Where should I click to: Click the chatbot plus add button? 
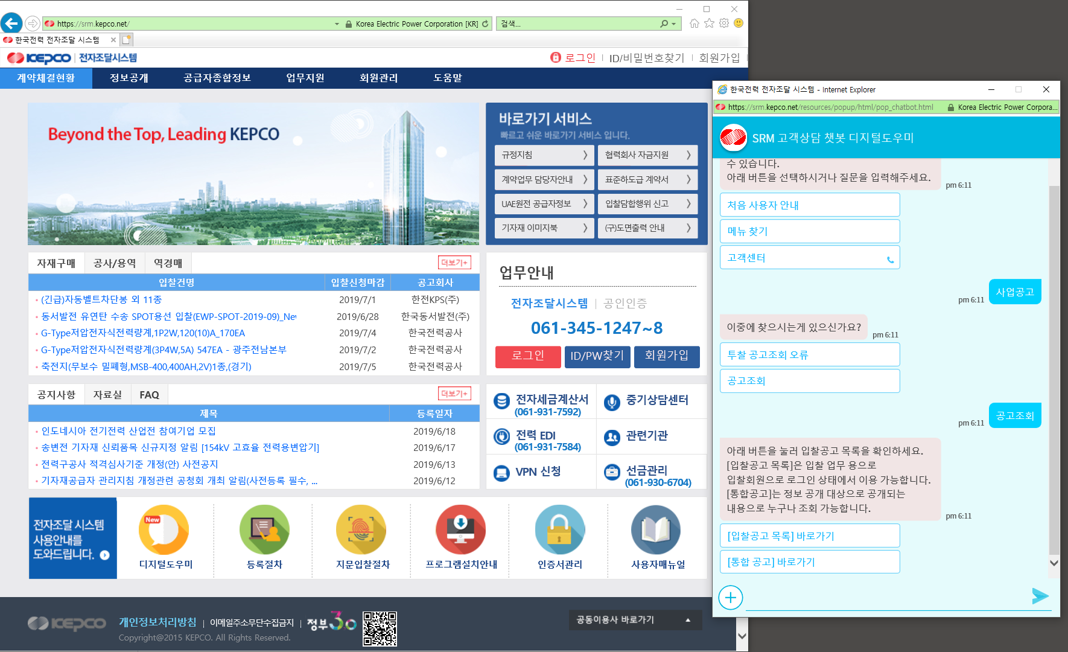coord(731,598)
